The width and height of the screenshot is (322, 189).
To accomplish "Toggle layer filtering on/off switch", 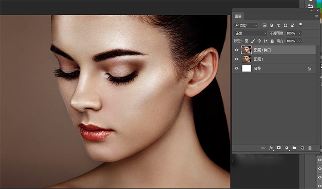I will (300, 24).
